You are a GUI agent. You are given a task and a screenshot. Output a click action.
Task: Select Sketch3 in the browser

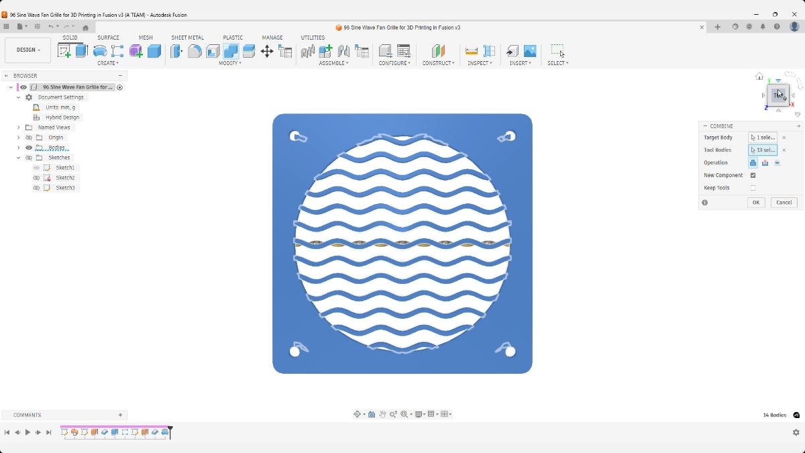tap(65, 188)
